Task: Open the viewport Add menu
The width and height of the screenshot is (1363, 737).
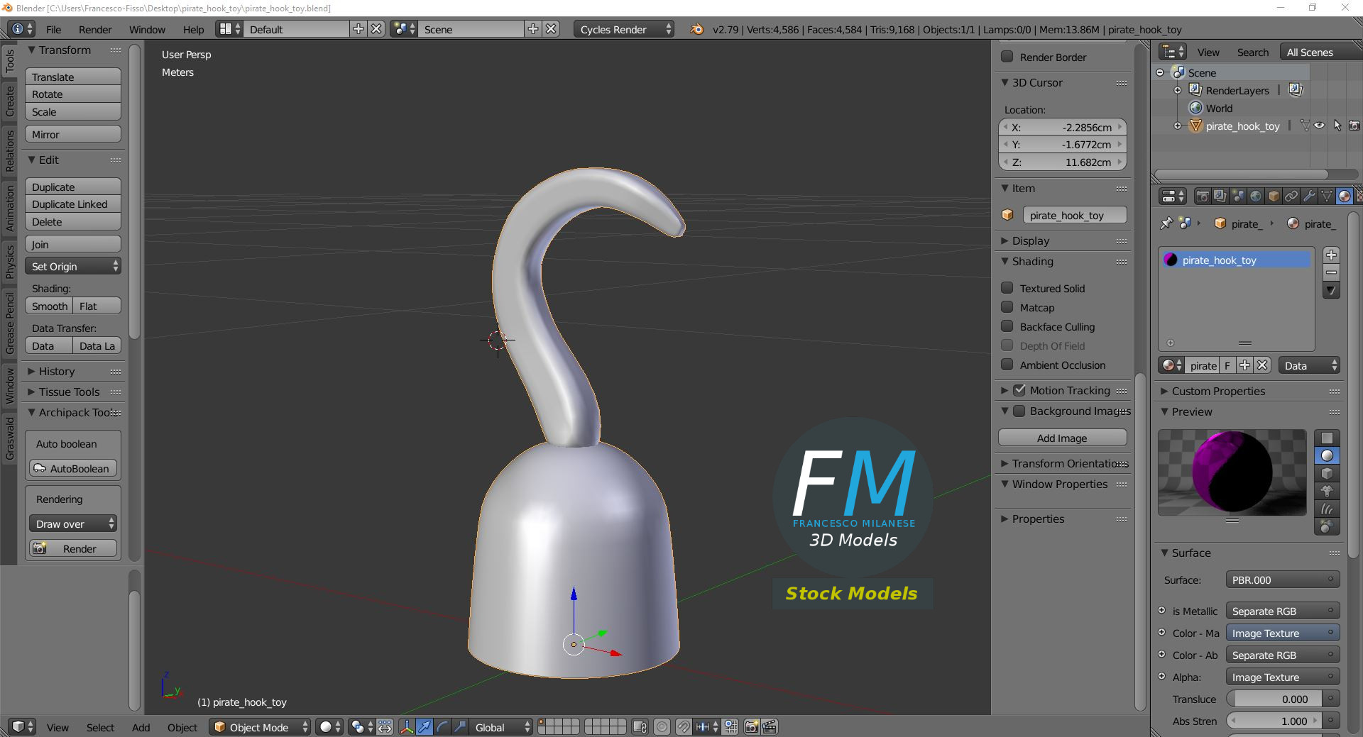Action: (141, 727)
